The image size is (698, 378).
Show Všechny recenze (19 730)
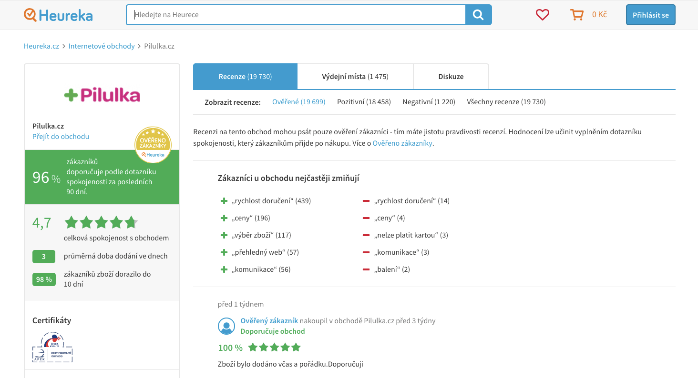pyautogui.click(x=506, y=102)
